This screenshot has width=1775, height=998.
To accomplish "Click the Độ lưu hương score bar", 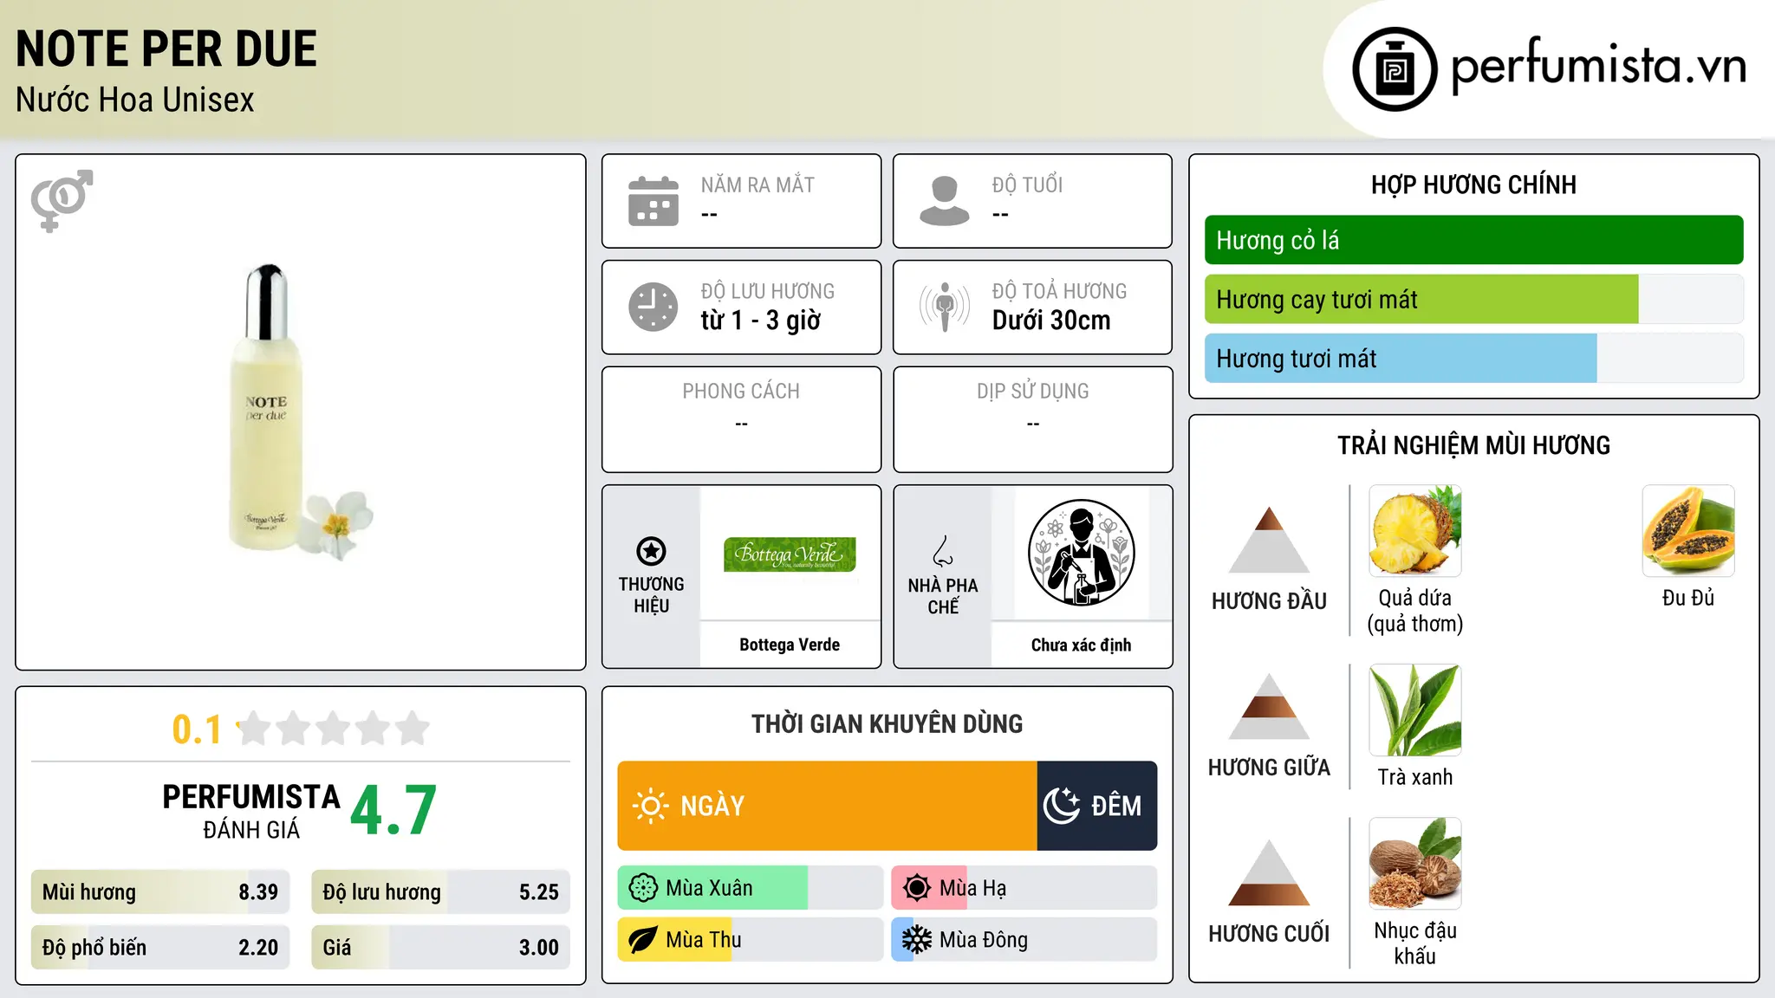I will click(441, 892).
